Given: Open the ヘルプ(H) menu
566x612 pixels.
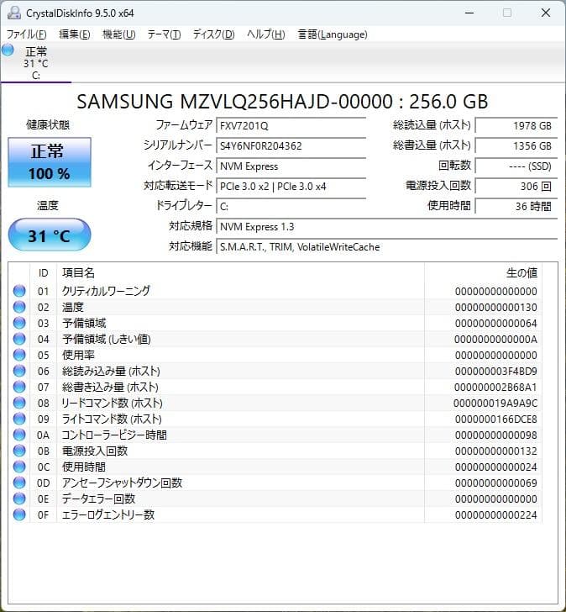Looking at the screenshot, I should tap(266, 34).
